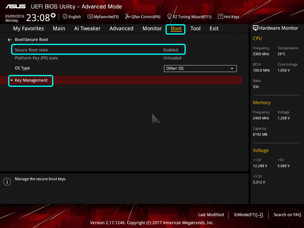Switch to the Ai Tweaker tab

[87, 28]
